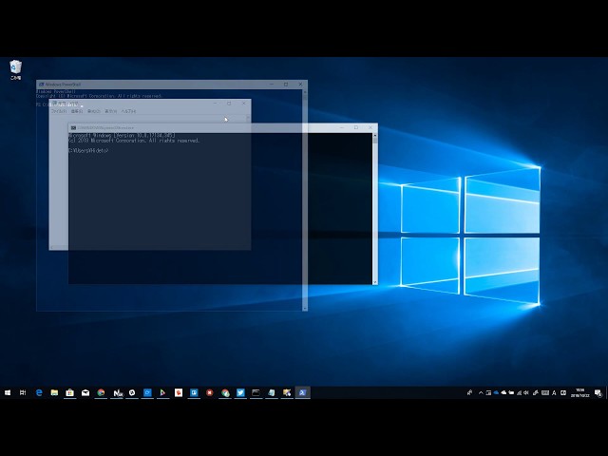
Task: Open the Windows Start menu
Action: (8, 392)
